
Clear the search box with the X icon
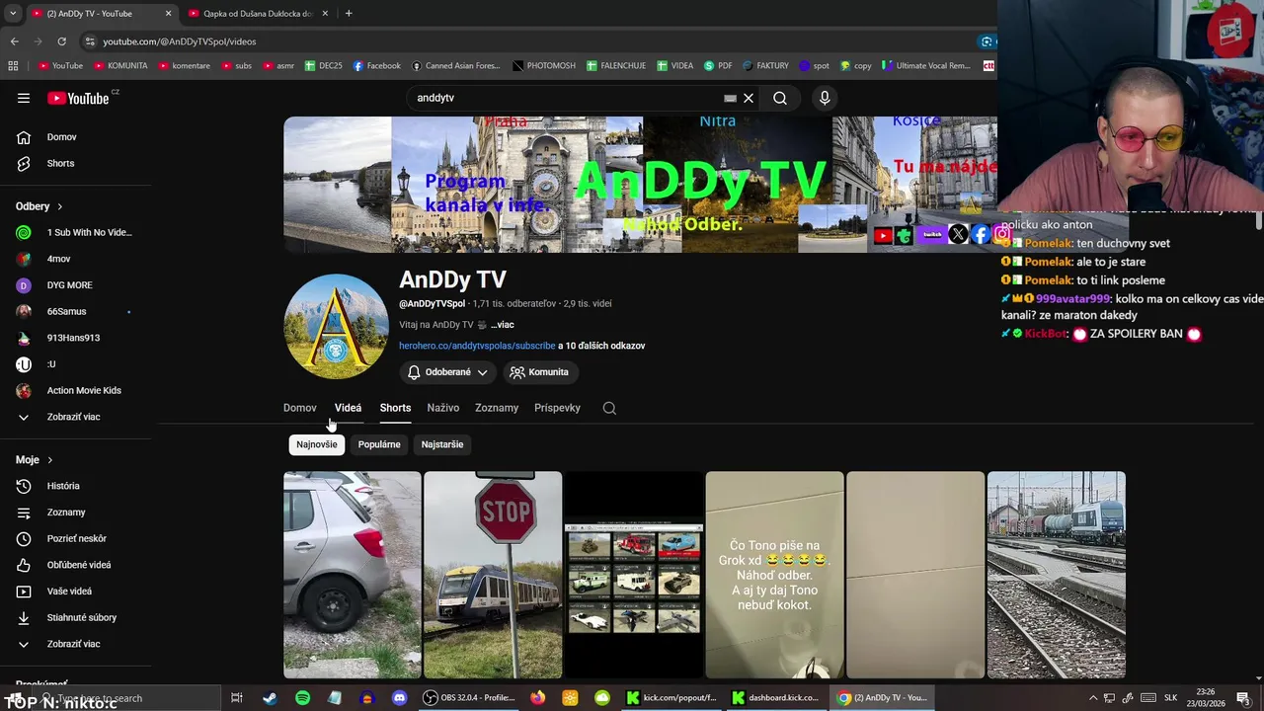tap(749, 98)
